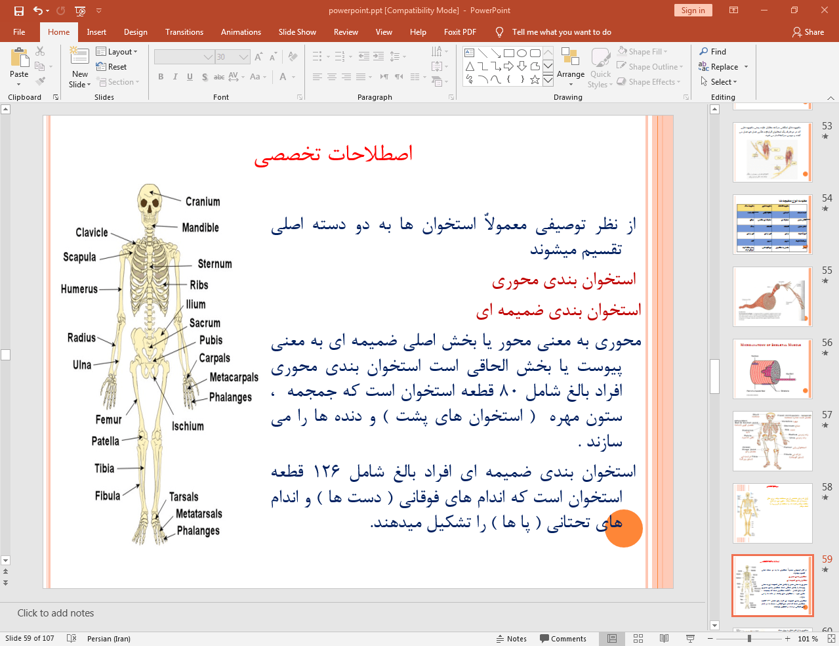
Task: Open Shape Fill color dropdown
Action: pyautogui.click(x=643, y=52)
